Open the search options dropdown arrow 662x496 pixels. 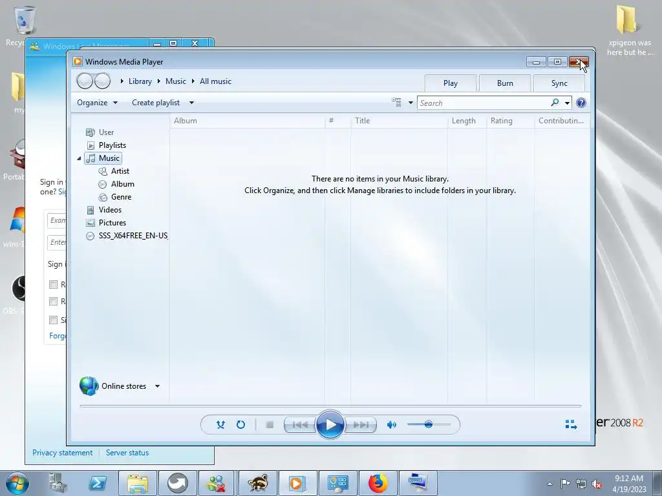(x=567, y=103)
